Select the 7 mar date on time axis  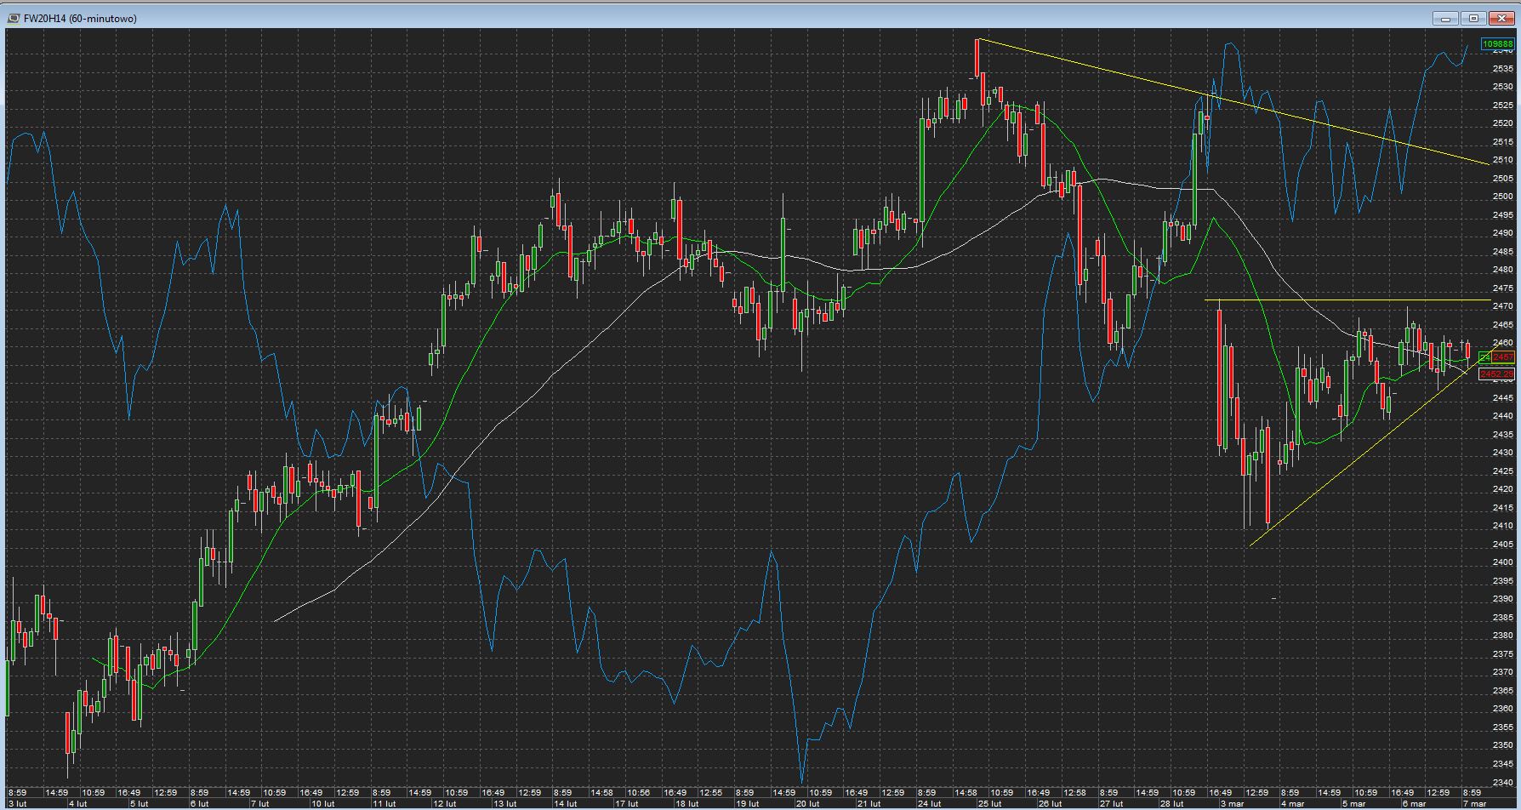tap(1474, 803)
